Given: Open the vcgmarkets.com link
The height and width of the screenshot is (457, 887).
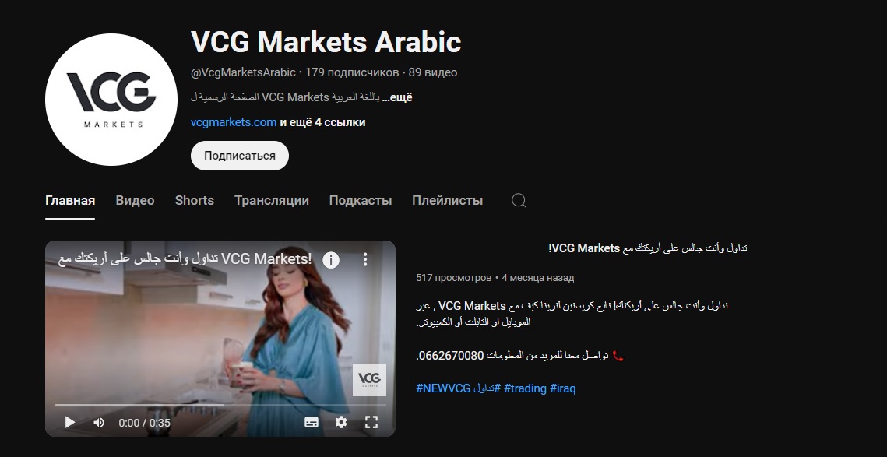Looking at the screenshot, I should [234, 122].
